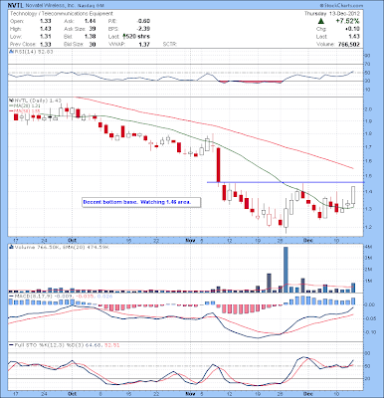Click the green up-triangle price change icon
This screenshot has width=384, height=398.
tap(320, 21)
